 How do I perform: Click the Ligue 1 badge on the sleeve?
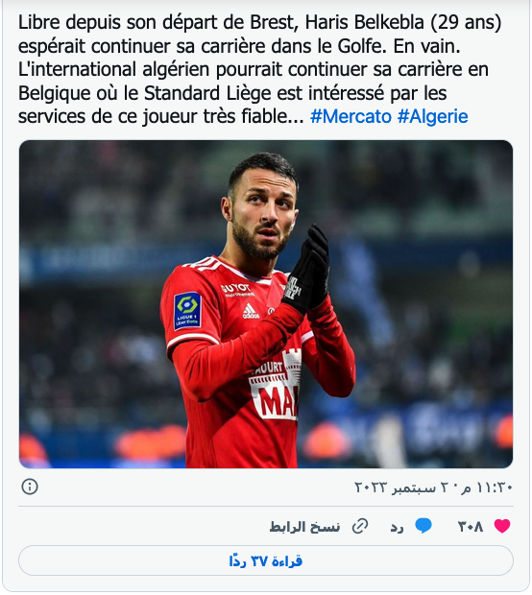[187, 310]
